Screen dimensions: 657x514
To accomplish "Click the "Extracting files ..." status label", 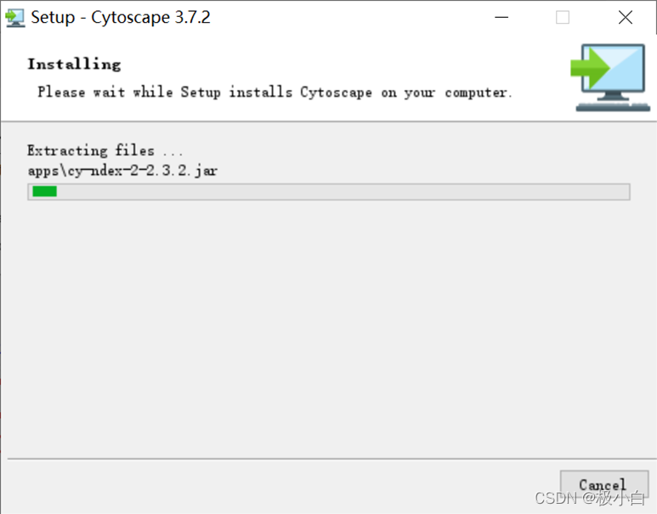I will click(105, 150).
